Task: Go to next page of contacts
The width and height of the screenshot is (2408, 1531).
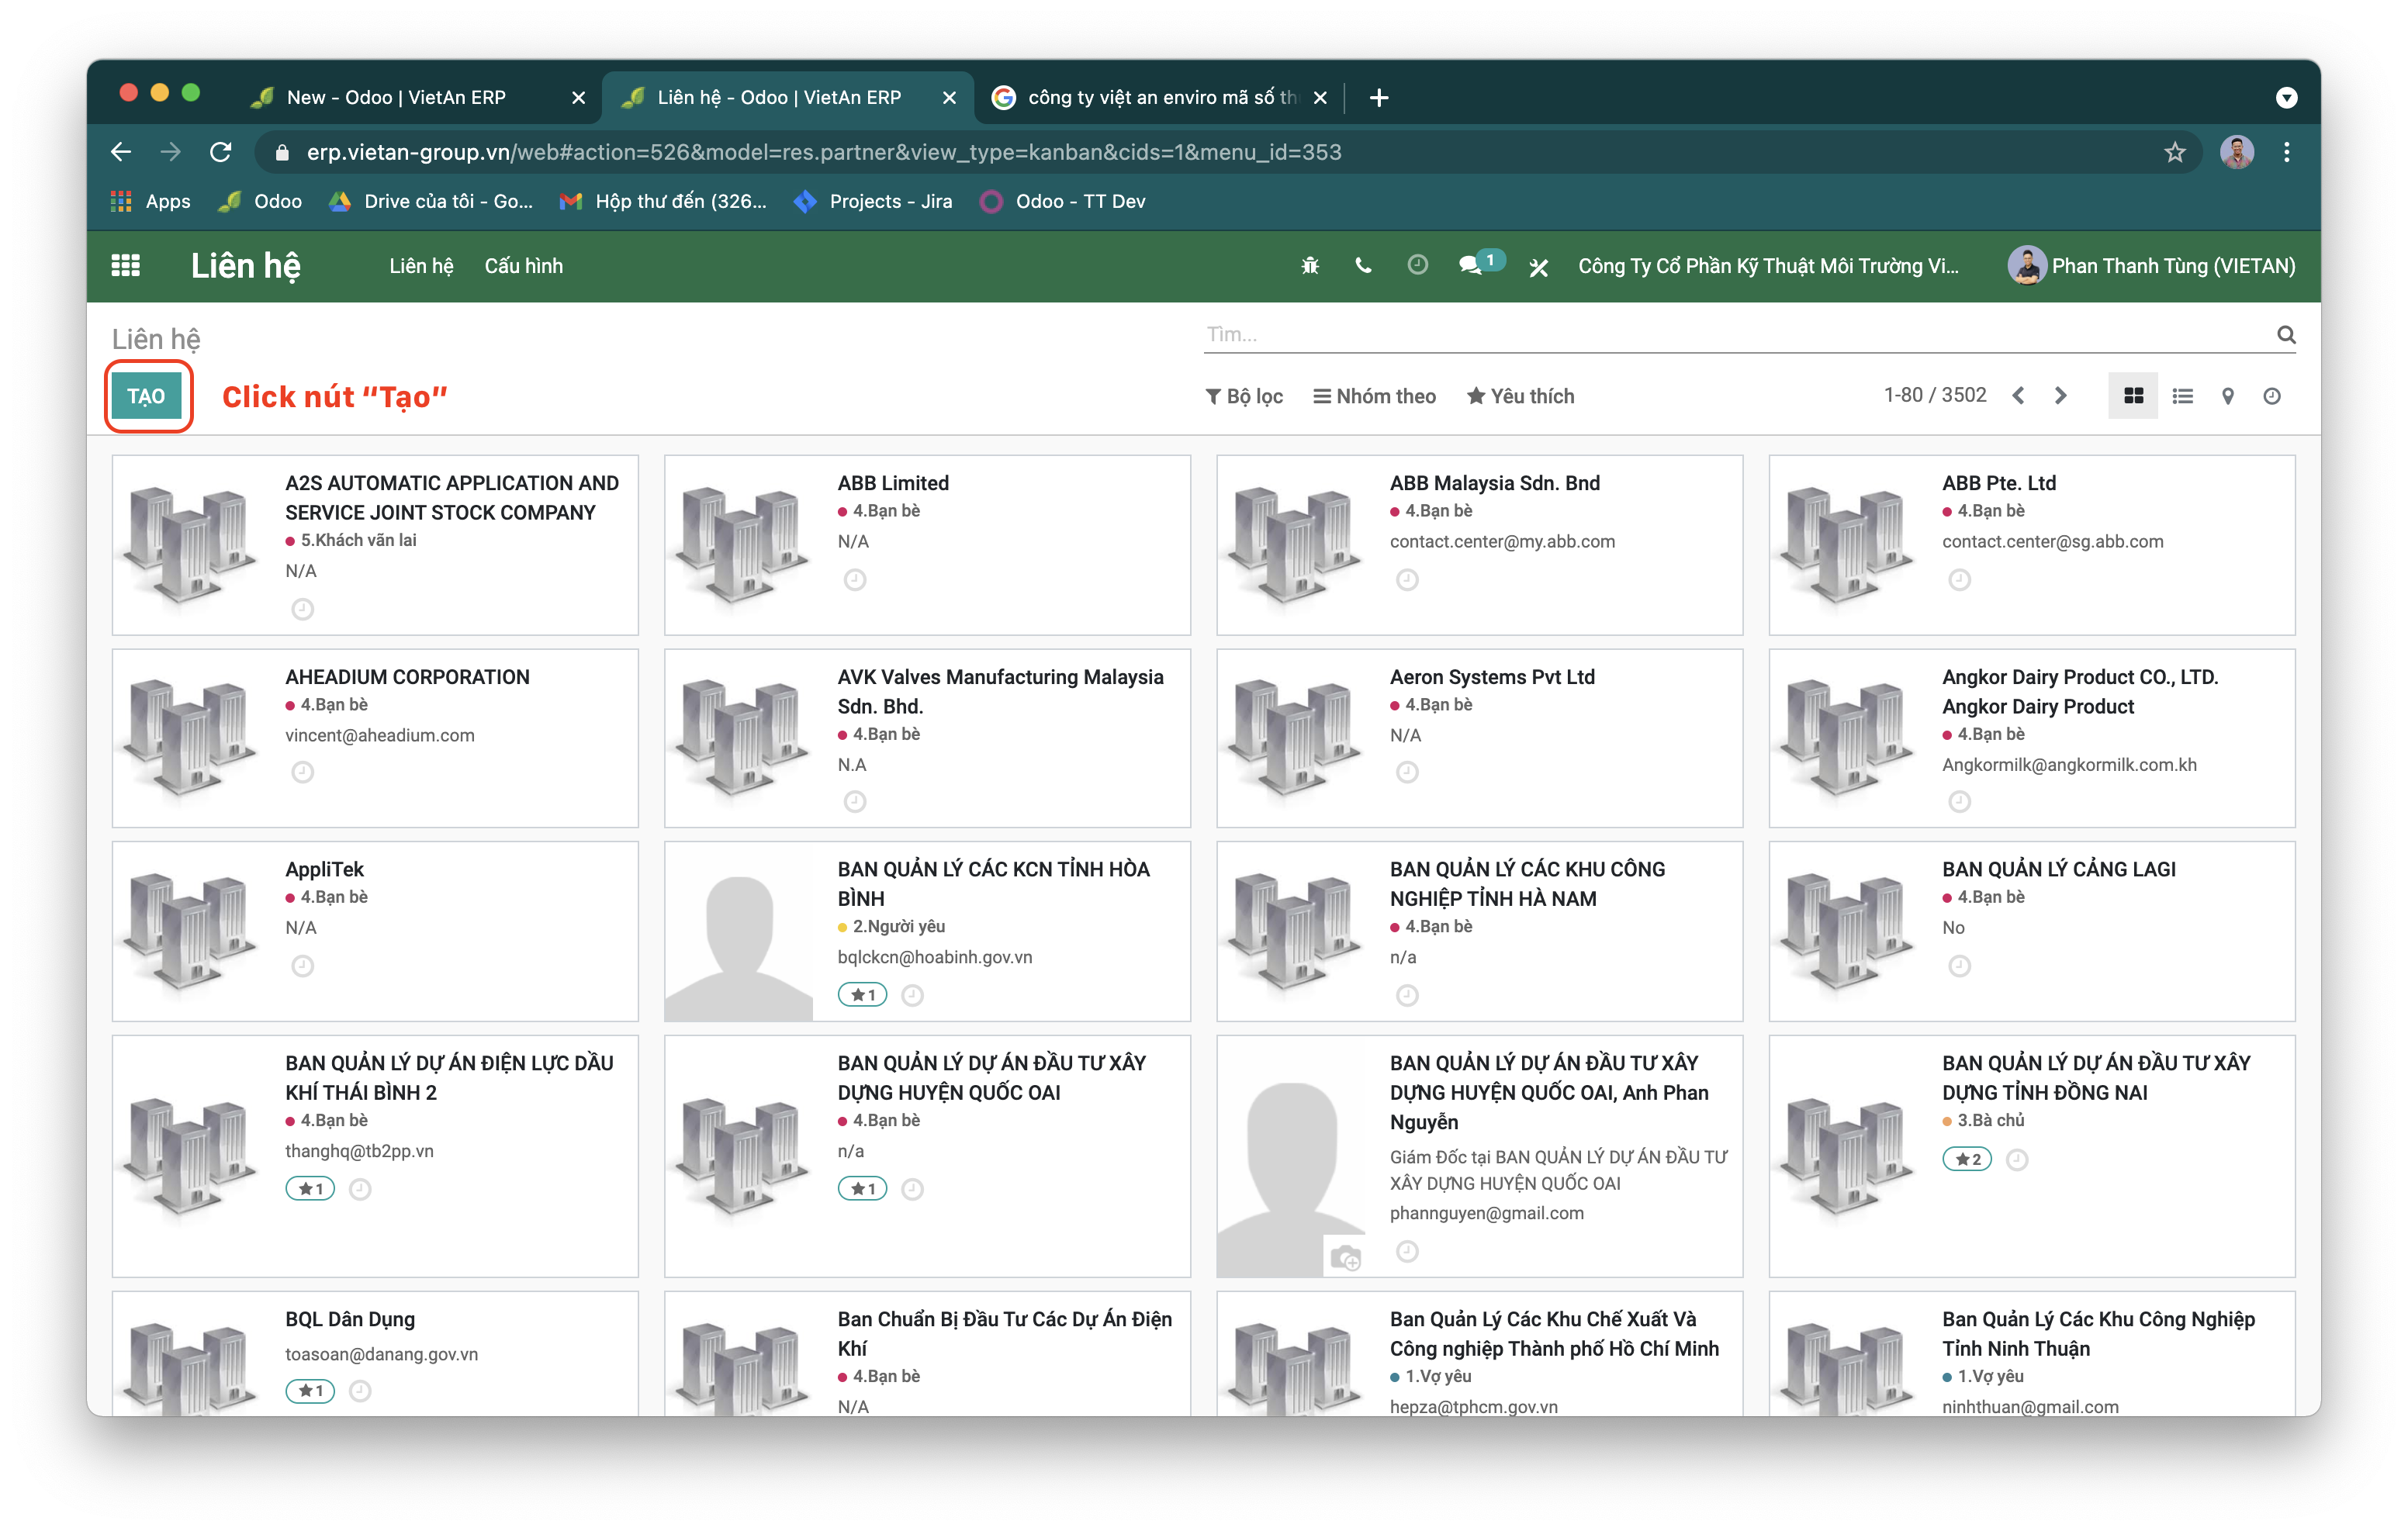Action: [x=2061, y=396]
